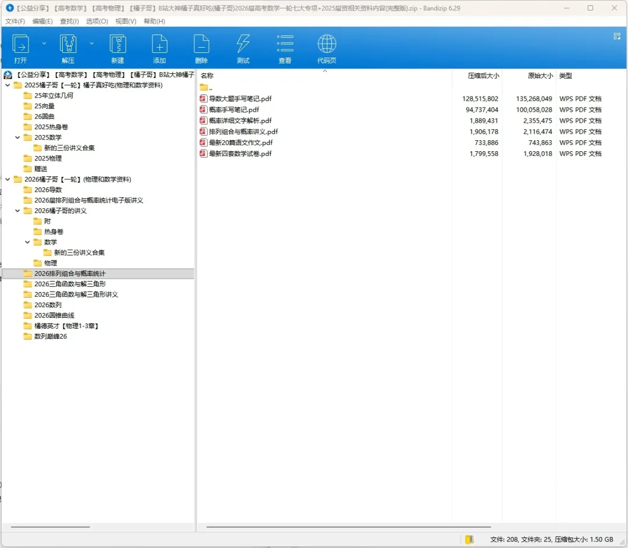Collapse the 数学 folder under 2026橘子哥的讲义
The height and width of the screenshot is (548, 628).
[28, 242]
